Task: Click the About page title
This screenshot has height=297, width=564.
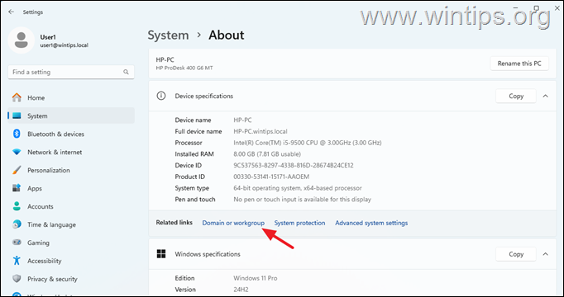Action: [x=227, y=35]
